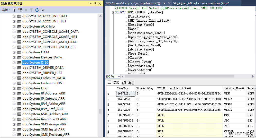Click cell 16777221 in ItemKey column
Image resolution: width=256 pixels, height=138 pixels.
[125, 94]
